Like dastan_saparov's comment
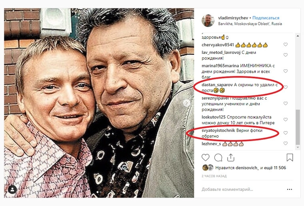 click(286, 87)
